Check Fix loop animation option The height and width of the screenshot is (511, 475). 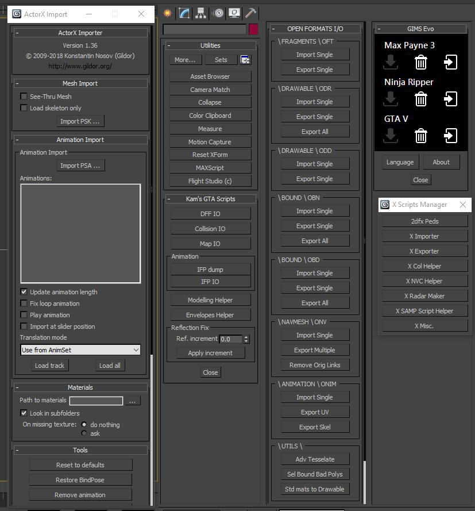coord(24,303)
